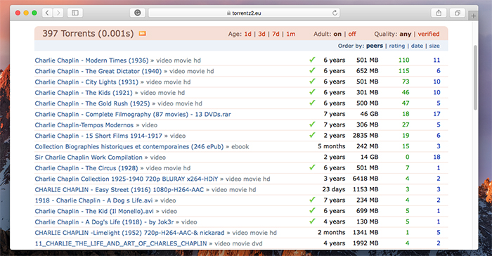
Task: Filter age to 1m
Action: (x=290, y=34)
